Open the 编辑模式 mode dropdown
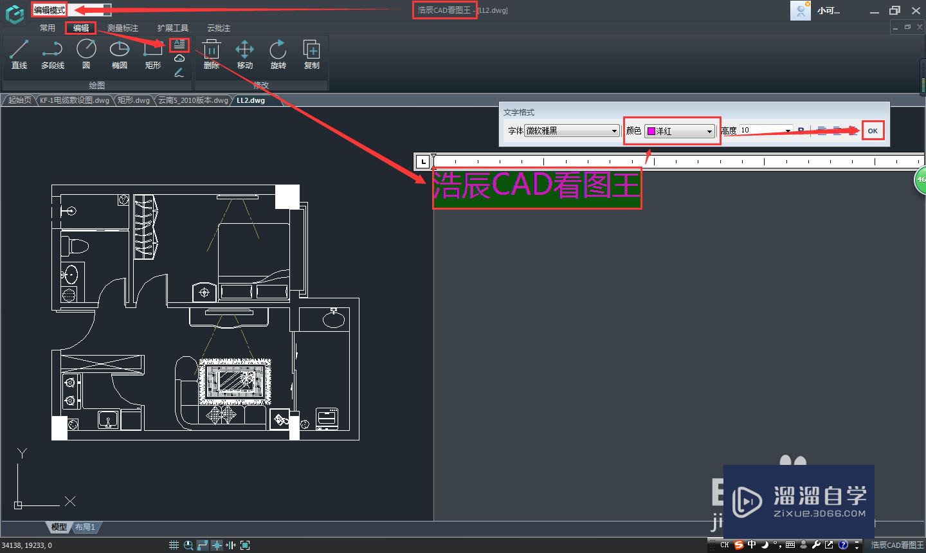Screen dimensions: 926x553 tap(71, 10)
